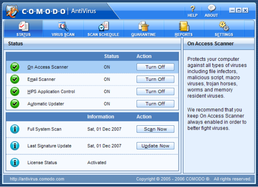Open the Scan Schedule clock icon
This screenshot has height=187, width=258.
[x=104, y=26]
